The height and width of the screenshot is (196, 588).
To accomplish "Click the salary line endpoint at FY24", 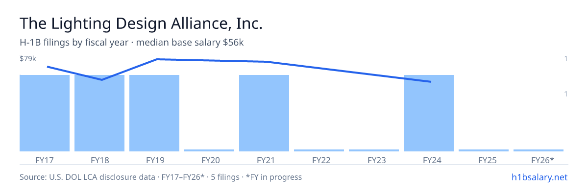I will 430,82.
